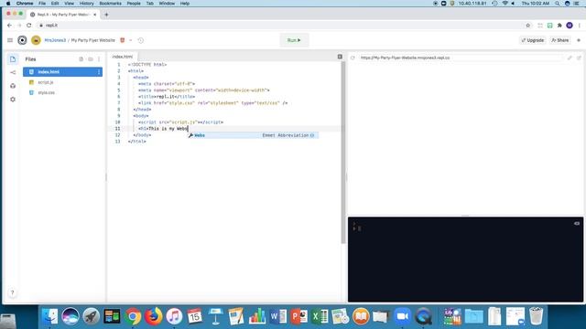Click the Upgrade button

(533, 40)
